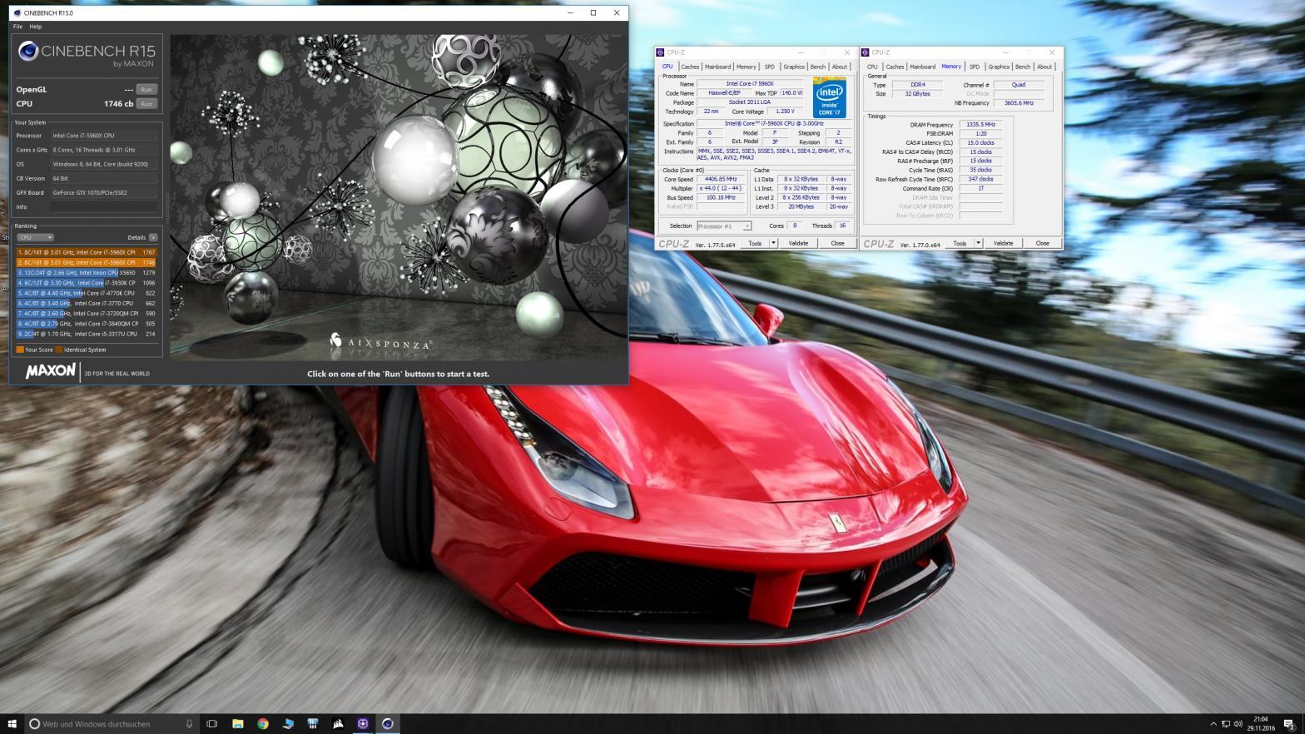Click the Cinebench R15 sphere logo

[x=28, y=52]
